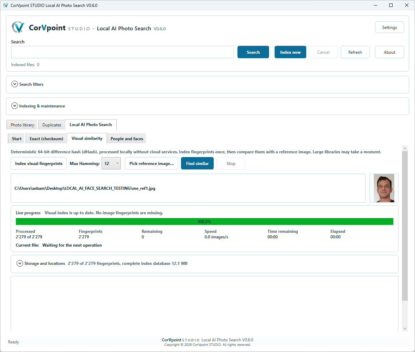The height and width of the screenshot is (352, 415).
Task: Click the scrollbar down arrow
Action: click(x=405, y=328)
